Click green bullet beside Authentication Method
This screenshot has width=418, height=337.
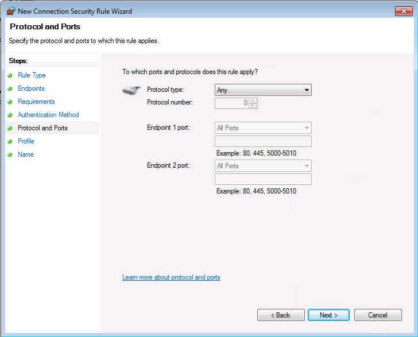coord(10,115)
